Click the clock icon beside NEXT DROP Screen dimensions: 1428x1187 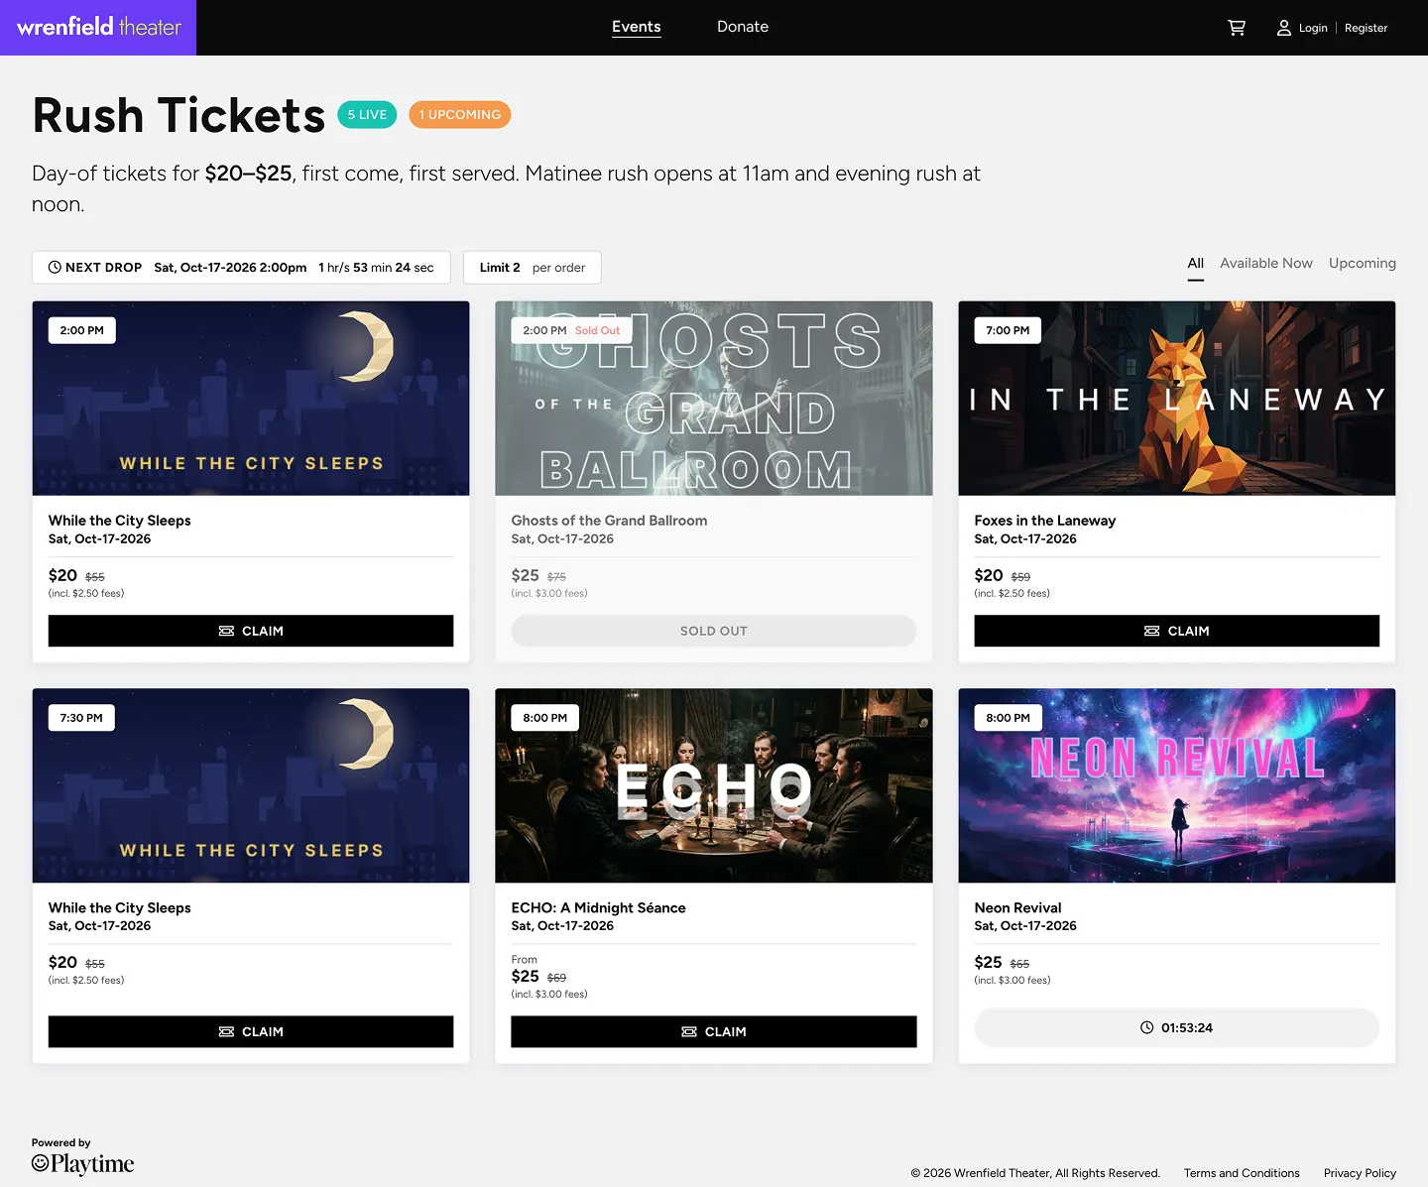(56, 268)
